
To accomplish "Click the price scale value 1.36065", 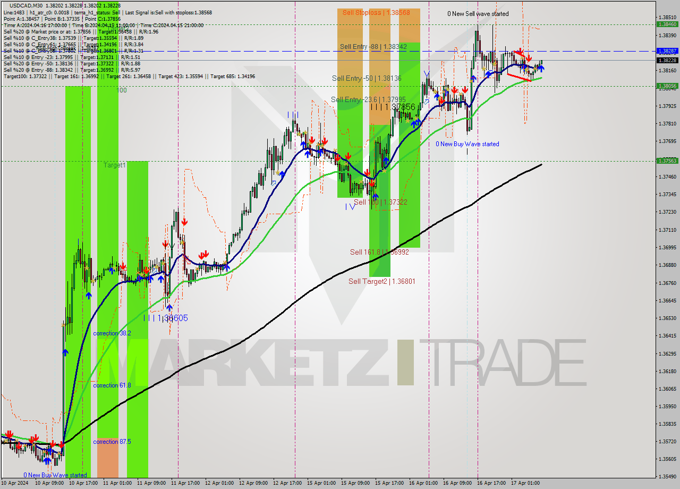I will [x=667, y=389].
